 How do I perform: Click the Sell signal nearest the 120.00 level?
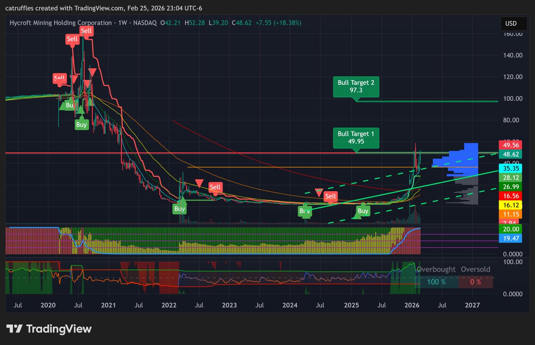pyautogui.click(x=59, y=78)
